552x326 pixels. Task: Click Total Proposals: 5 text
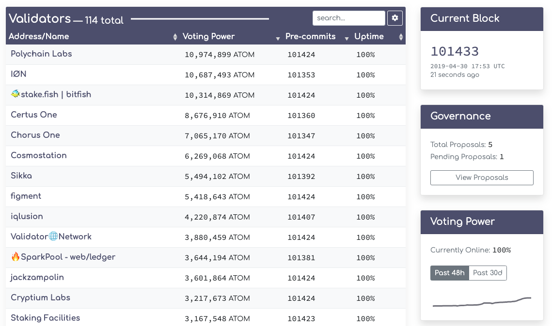click(x=461, y=145)
